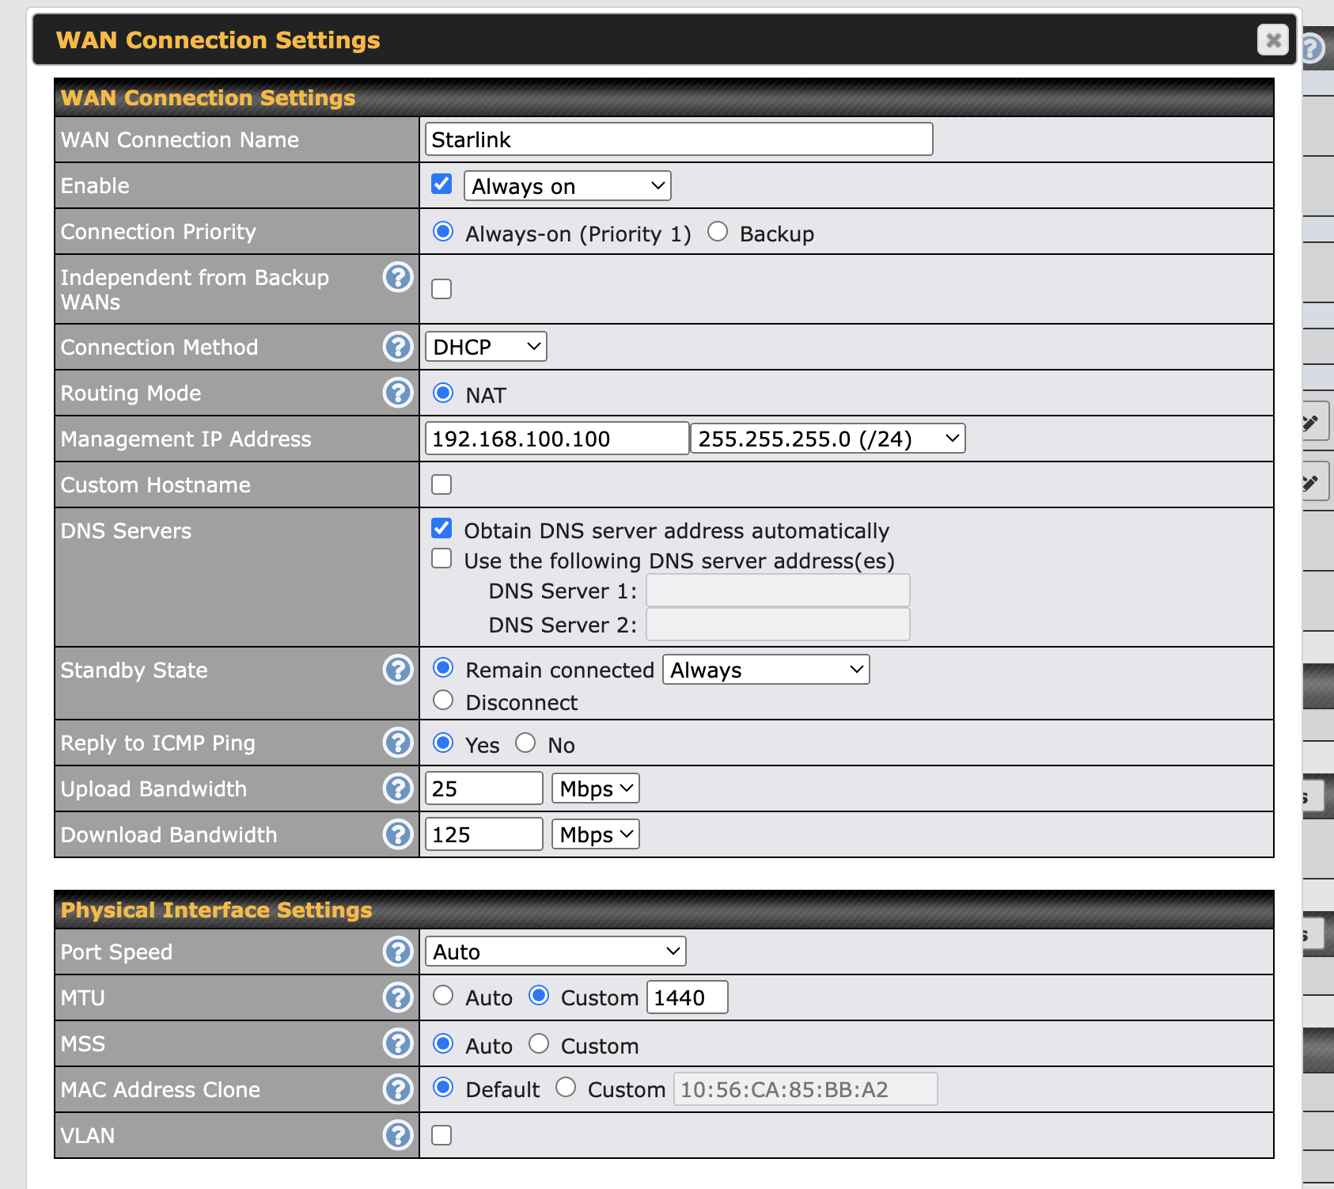This screenshot has width=1334, height=1189.
Task: Open help for Independent from Backup WANs
Action: (398, 278)
